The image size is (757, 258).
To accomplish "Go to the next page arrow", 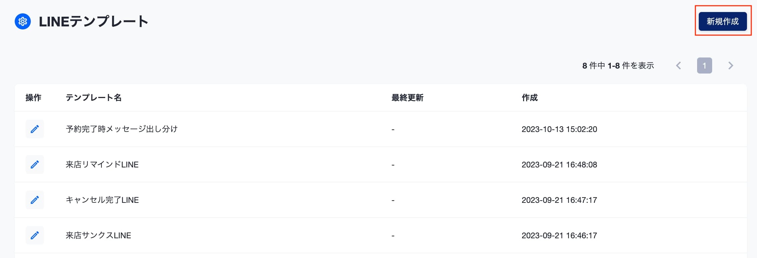I will [x=731, y=66].
